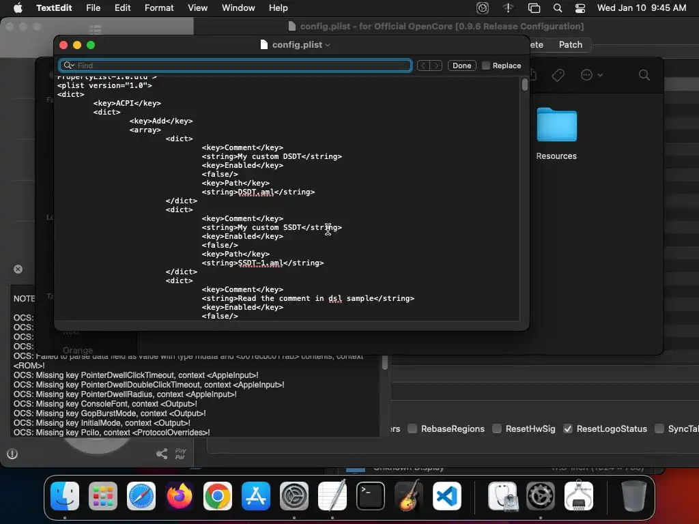Open Launchpad from the Dock
699x524 pixels.
(103, 496)
